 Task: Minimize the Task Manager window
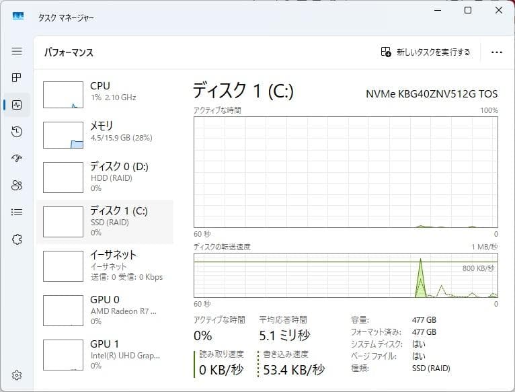[438, 10]
